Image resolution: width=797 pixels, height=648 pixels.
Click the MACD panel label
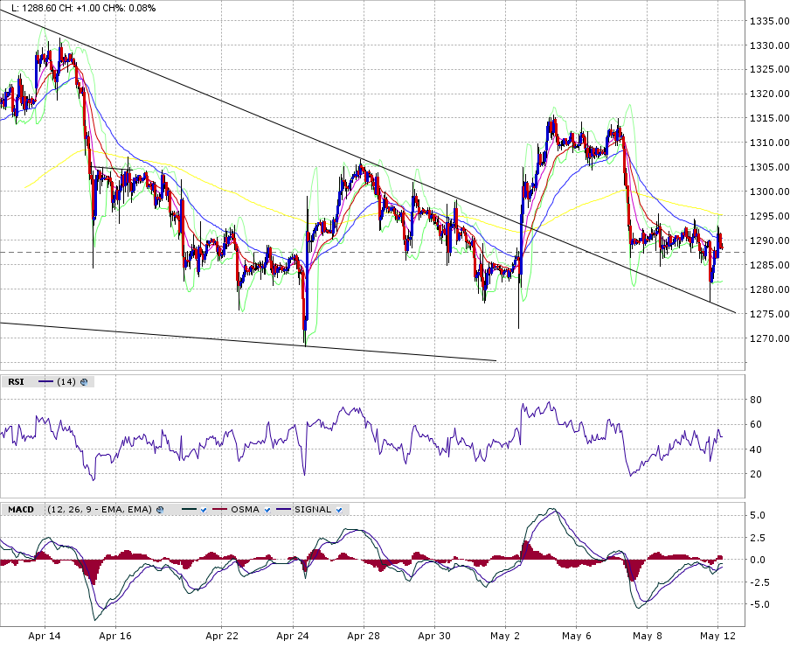click(21, 510)
